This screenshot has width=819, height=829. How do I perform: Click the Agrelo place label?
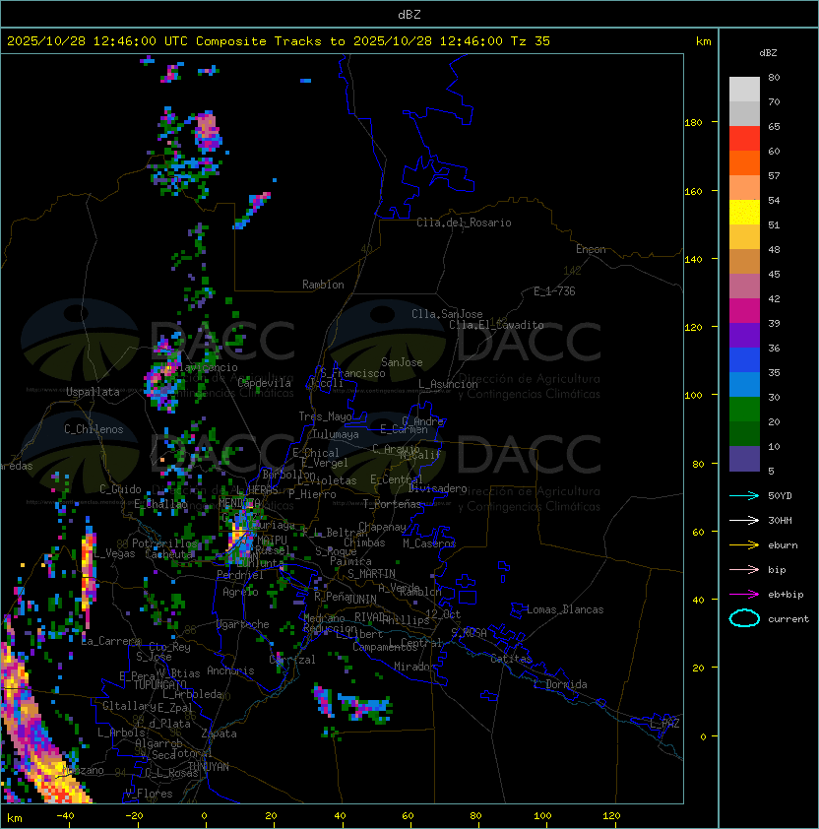pos(240,592)
